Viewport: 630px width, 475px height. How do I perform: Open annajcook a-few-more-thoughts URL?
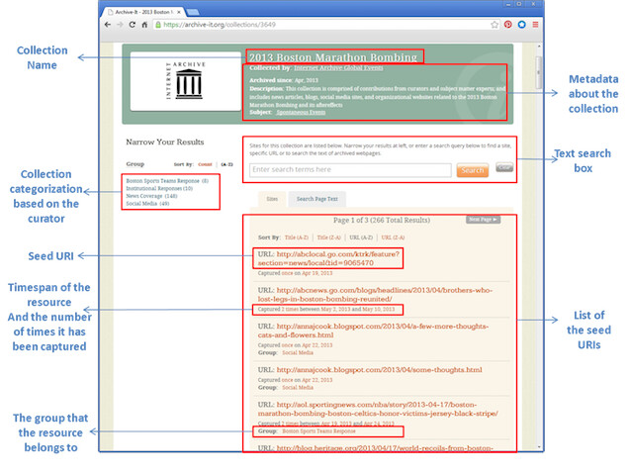[x=373, y=331]
